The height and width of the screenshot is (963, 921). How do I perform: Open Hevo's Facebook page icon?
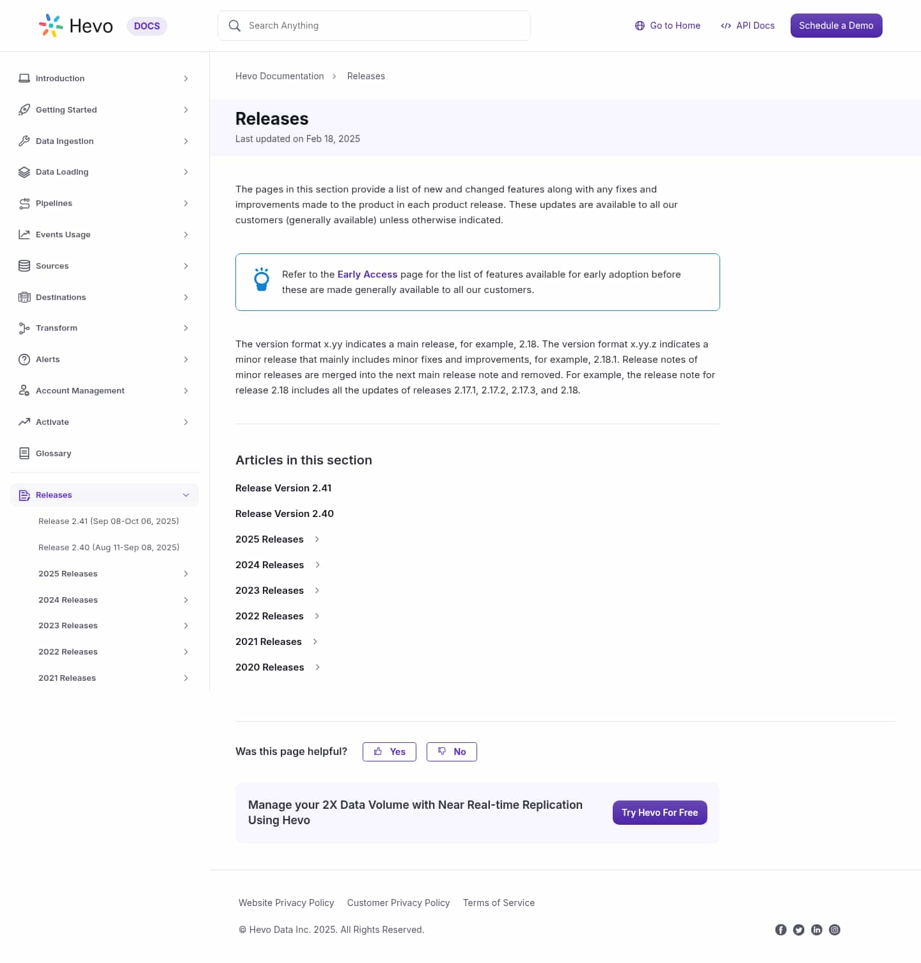point(780,930)
